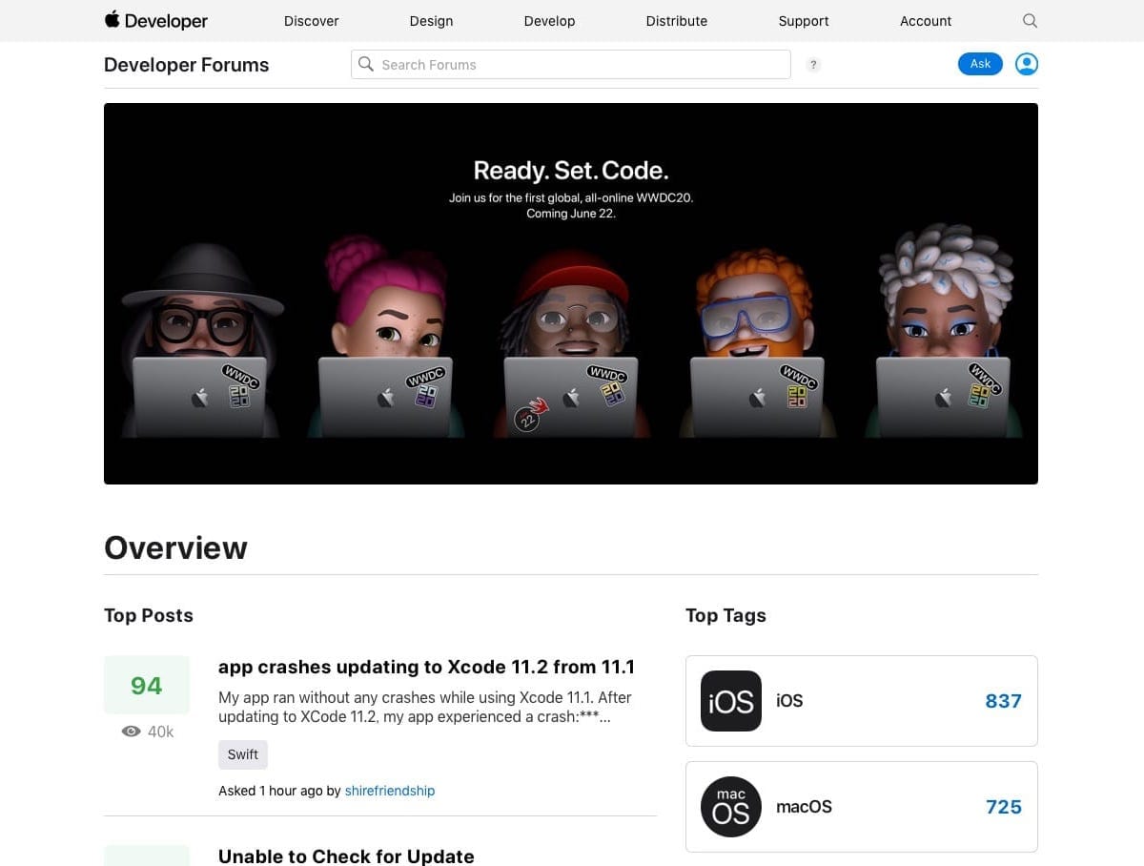This screenshot has width=1144, height=866.
Task: Click the macOS tag icon
Action: tap(731, 807)
